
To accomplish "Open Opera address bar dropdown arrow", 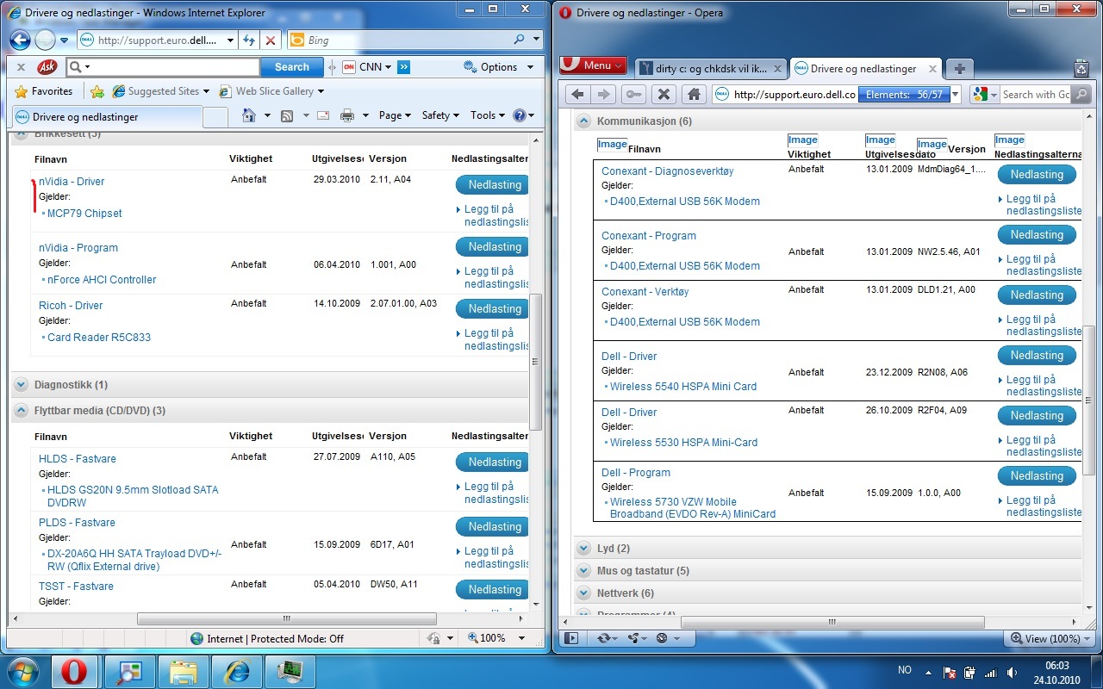I will 955,95.
